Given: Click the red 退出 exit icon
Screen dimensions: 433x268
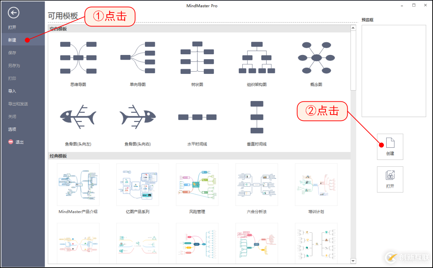Looking at the screenshot, I should [x=11, y=142].
